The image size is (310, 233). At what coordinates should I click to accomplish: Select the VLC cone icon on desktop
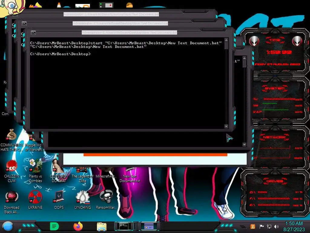pos(59,5)
